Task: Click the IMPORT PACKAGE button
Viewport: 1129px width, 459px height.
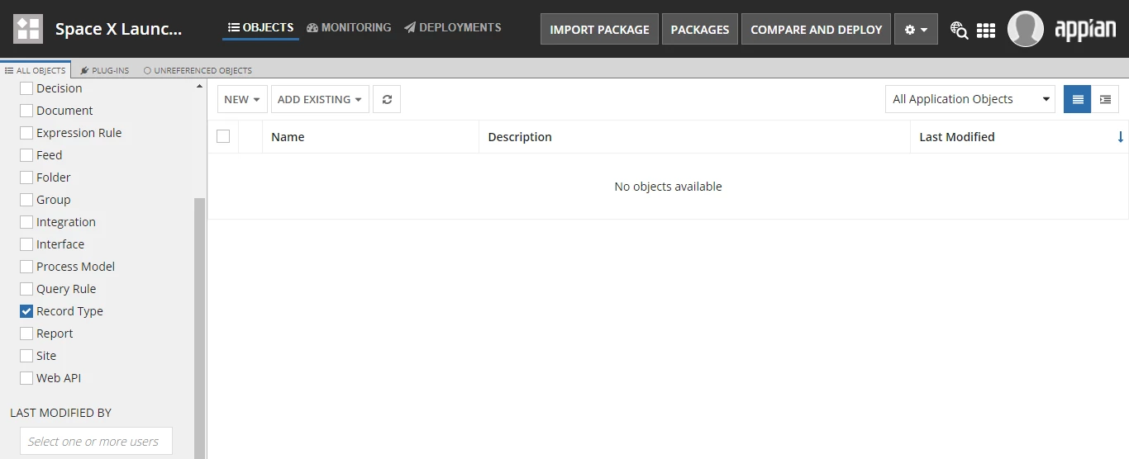Action: (x=599, y=30)
